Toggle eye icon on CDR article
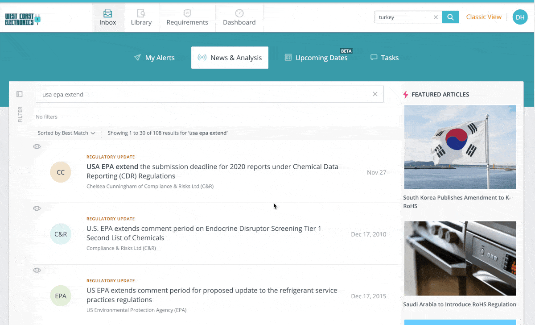The height and width of the screenshot is (325, 535). [x=37, y=146]
